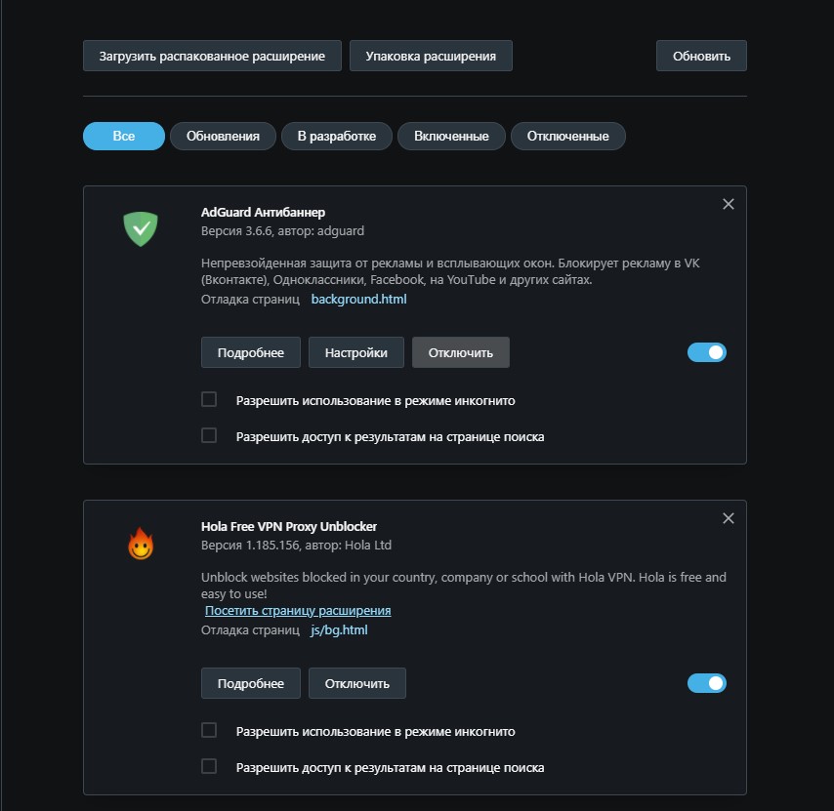Click the Hola flame icon
This screenshot has height=811, width=834.
coord(141,544)
